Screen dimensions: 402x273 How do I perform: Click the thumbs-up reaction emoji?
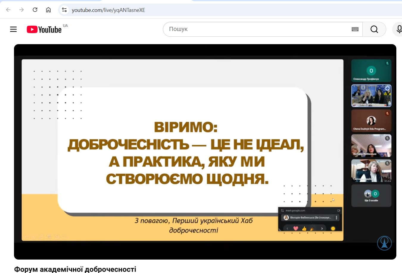[x=304, y=229]
